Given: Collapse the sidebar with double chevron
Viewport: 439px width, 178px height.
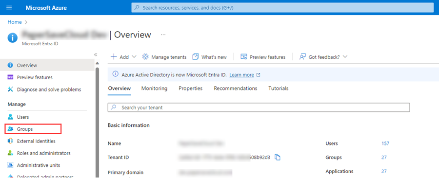Looking at the screenshot, I should [96, 54].
